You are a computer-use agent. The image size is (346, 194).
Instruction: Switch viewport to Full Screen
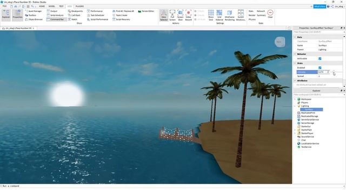click(x=172, y=15)
